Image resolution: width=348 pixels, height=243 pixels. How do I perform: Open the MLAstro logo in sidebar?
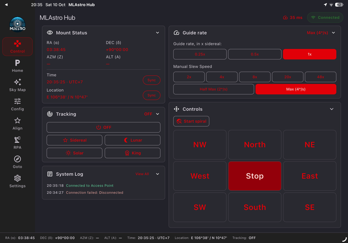click(x=18, y=24)
